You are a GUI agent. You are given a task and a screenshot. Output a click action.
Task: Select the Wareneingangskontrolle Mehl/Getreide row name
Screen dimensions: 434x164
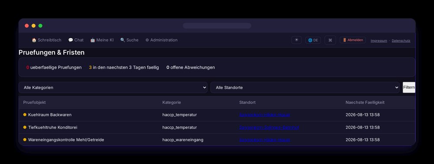(x=66, y=140)
